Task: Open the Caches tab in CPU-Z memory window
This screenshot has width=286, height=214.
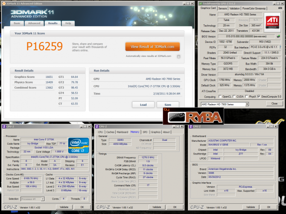Action: click(x=110, y=132)
